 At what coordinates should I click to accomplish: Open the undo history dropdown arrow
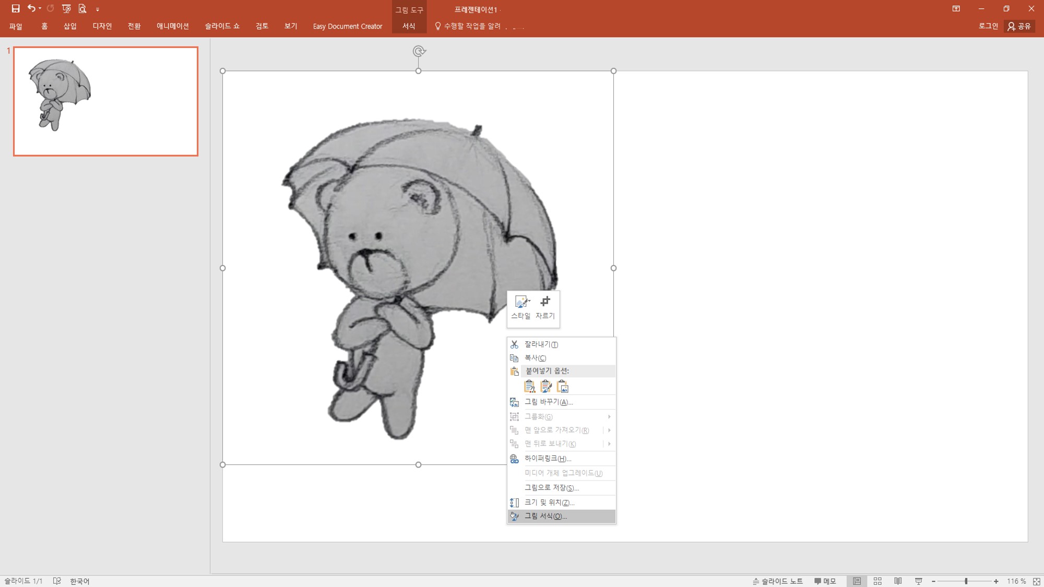[40, 8]
